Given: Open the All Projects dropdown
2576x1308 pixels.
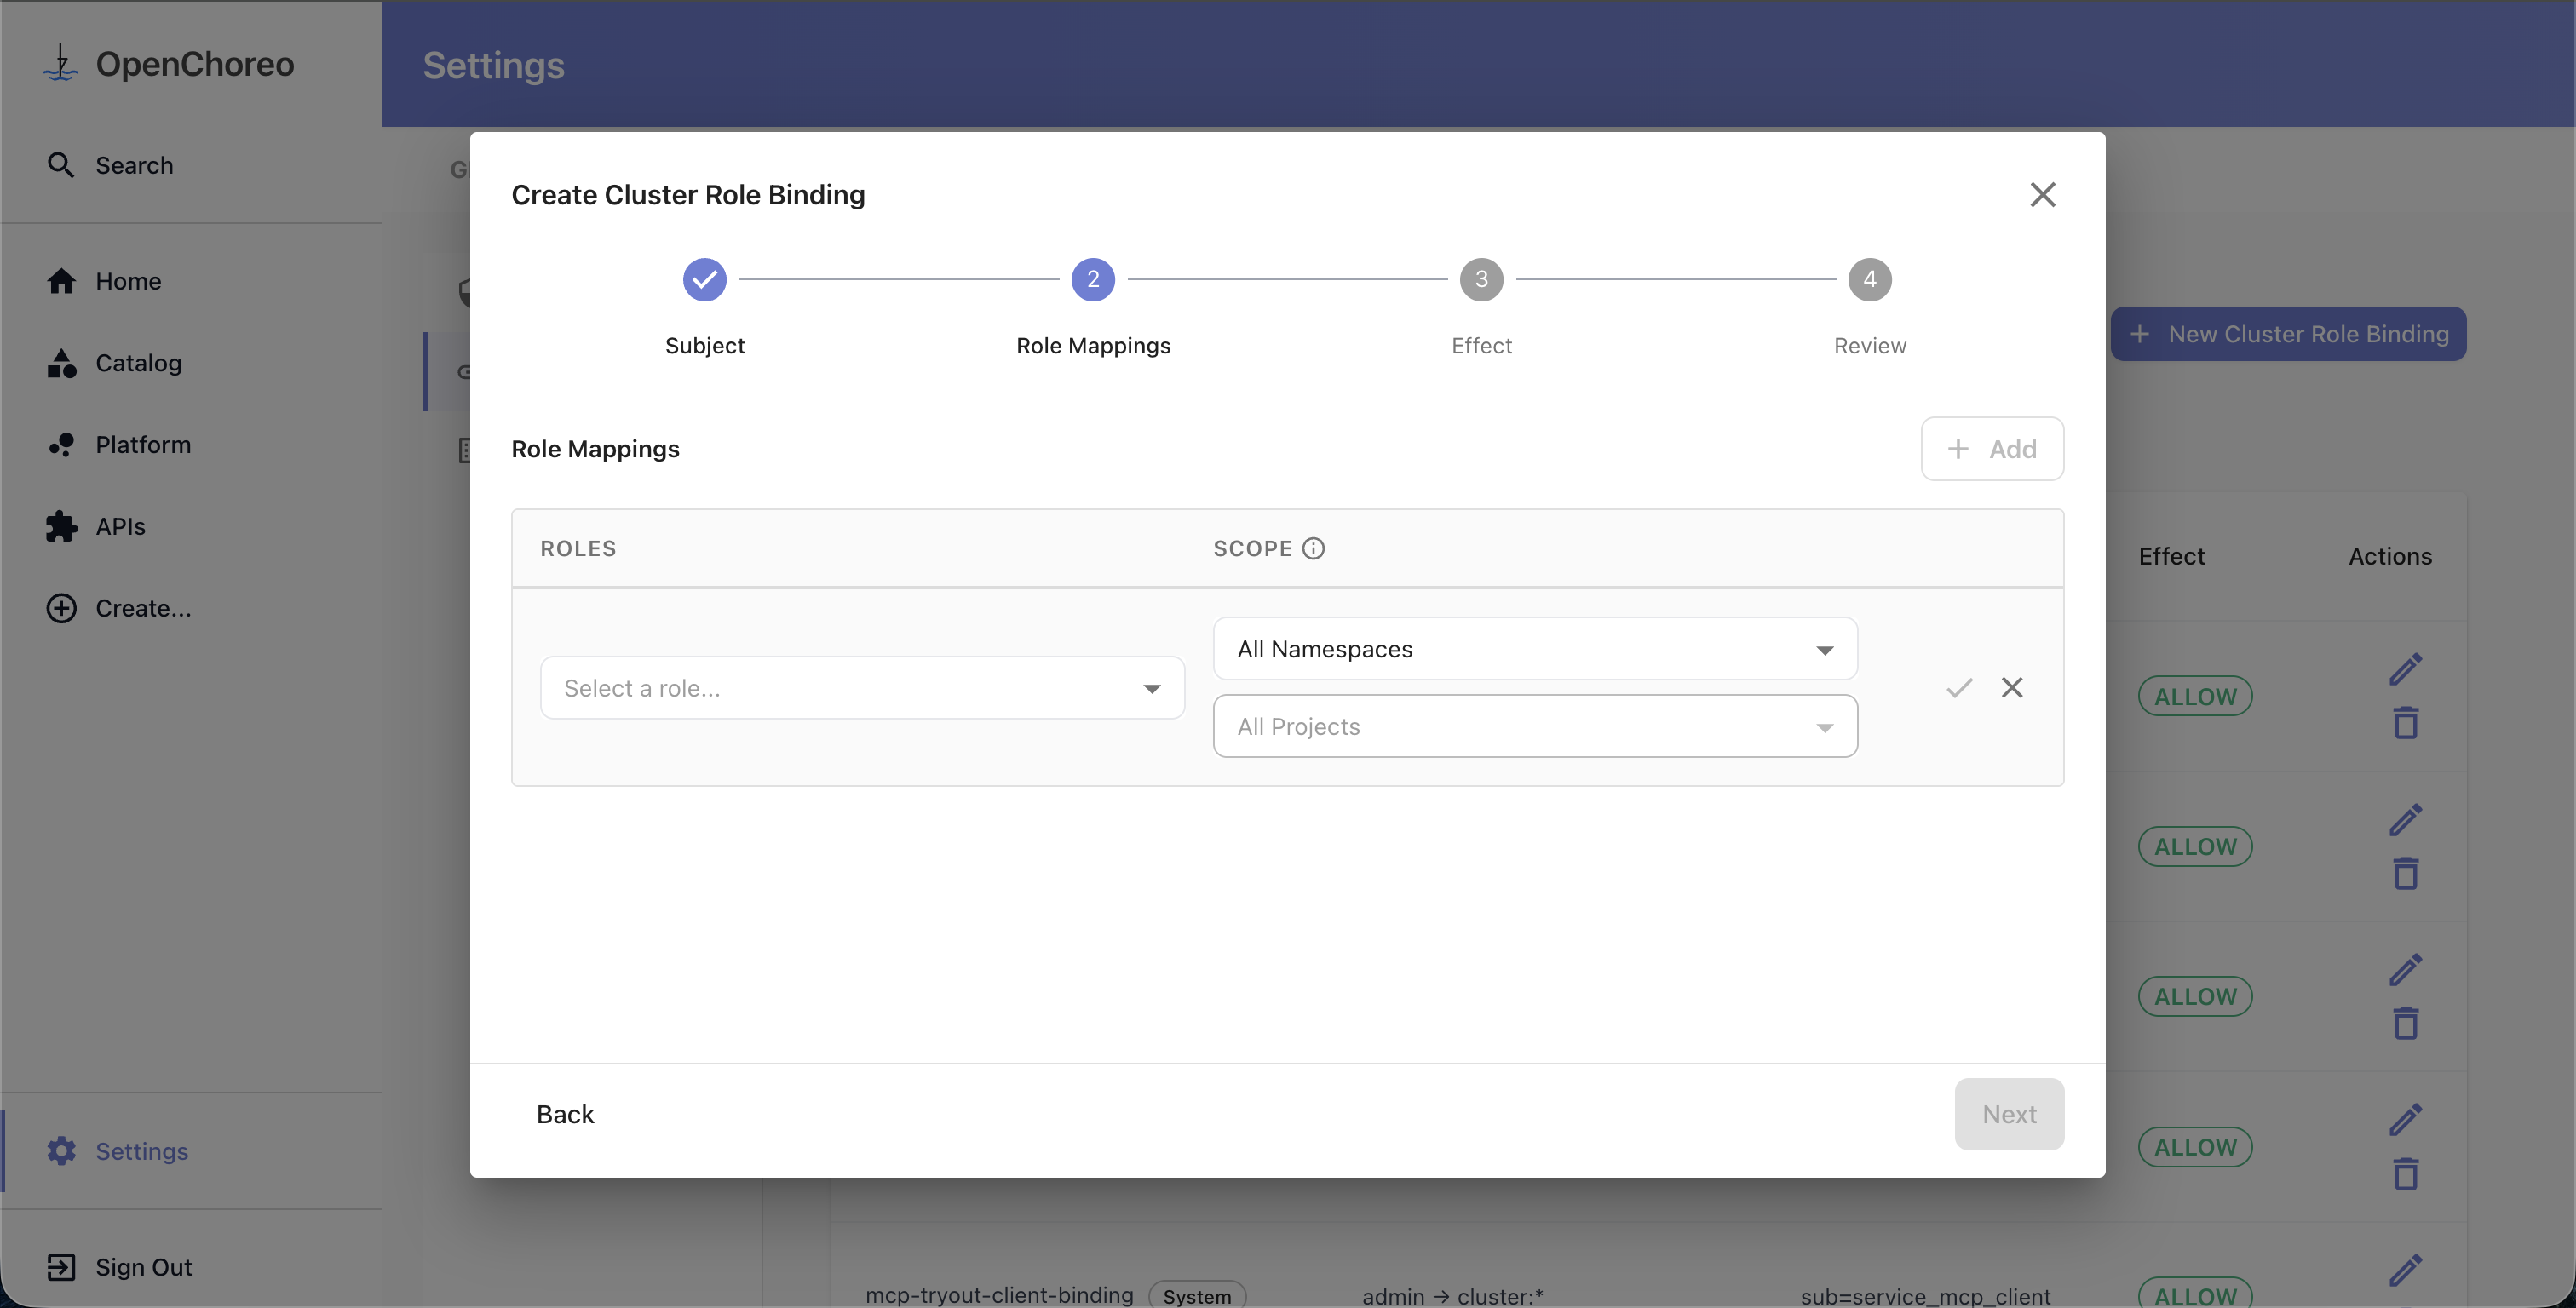Looking at the screenshot, I should point(1534,727).
